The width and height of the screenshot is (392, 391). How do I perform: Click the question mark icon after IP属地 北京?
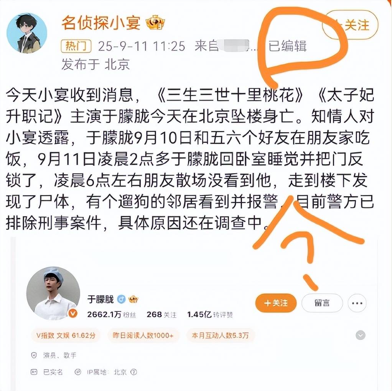(134, 372)
